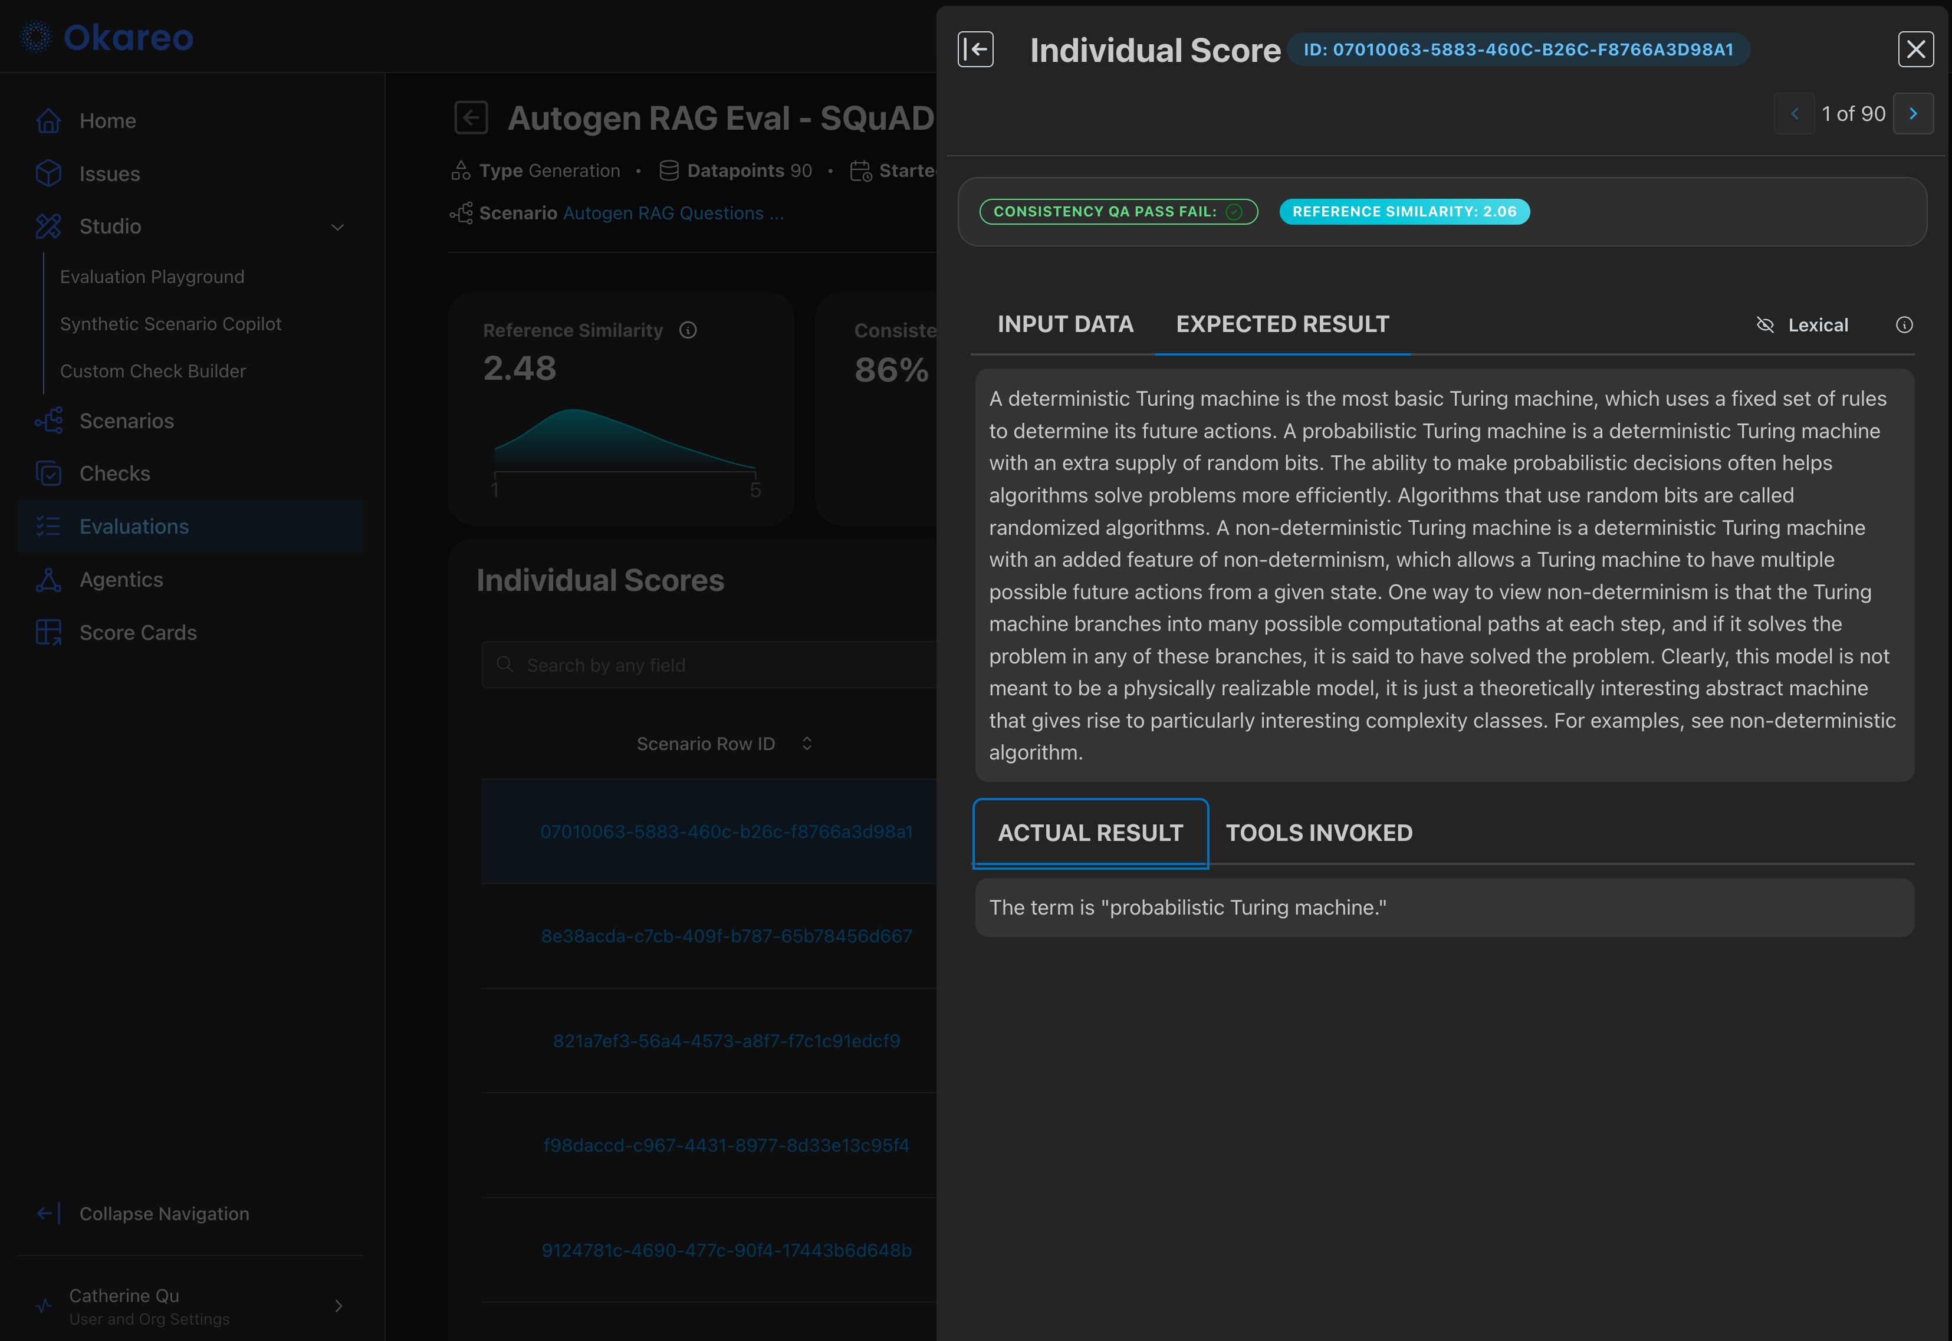1952x1341 pixels.
Task: Switch to TOOLS INVOKED tab
Action: (x=1319, y=833)
